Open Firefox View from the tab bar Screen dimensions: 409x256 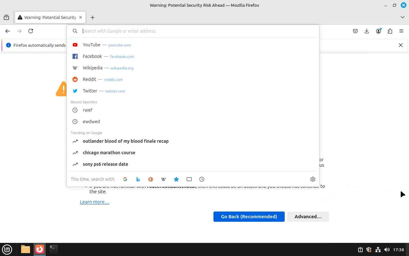click(6, 17)
